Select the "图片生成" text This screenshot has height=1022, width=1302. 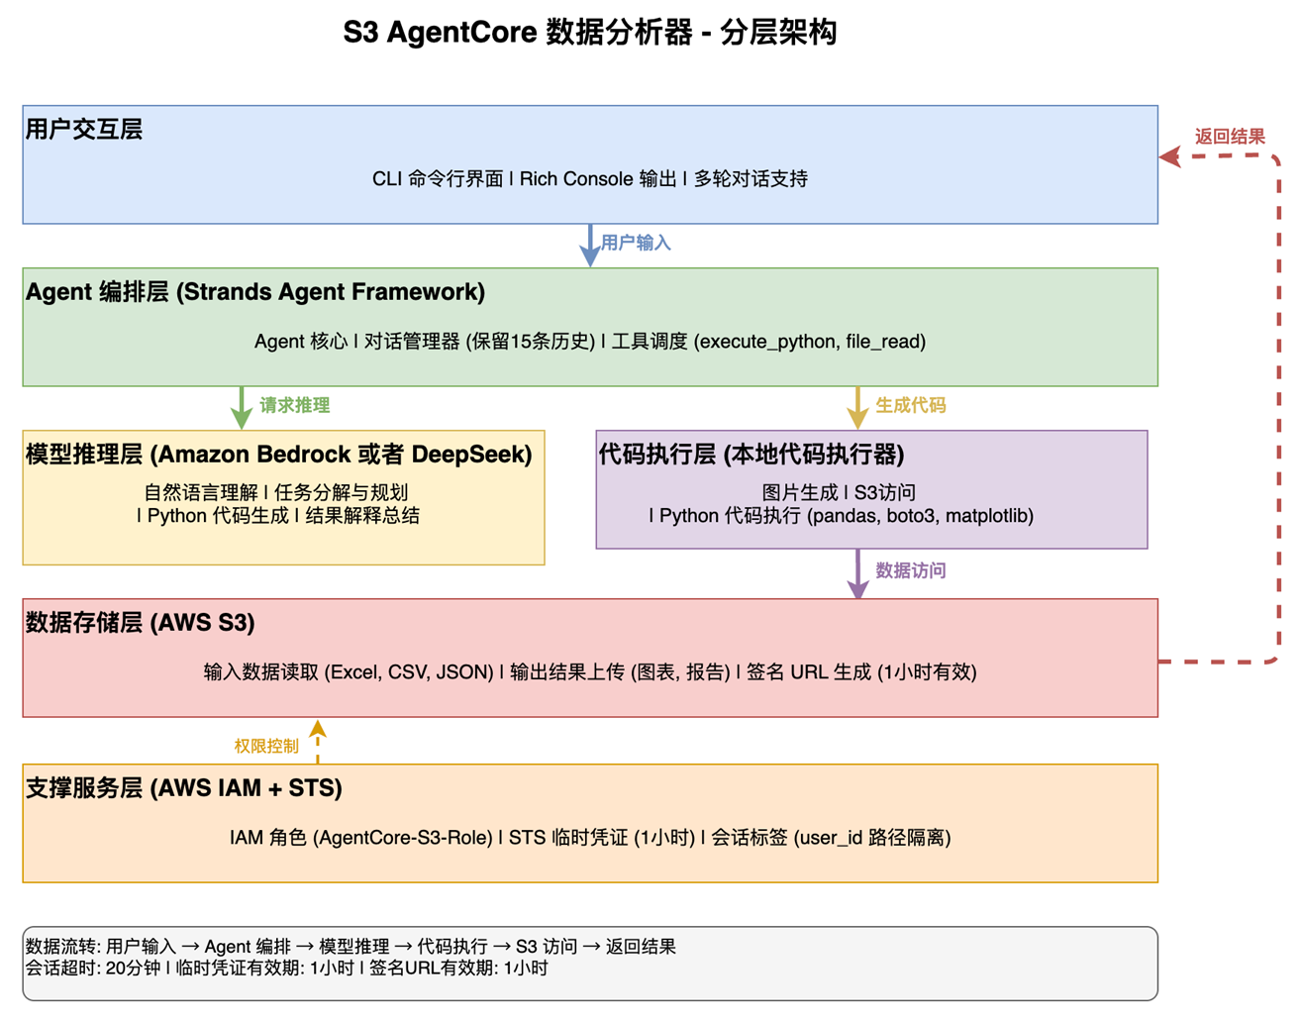click(800, 492)
